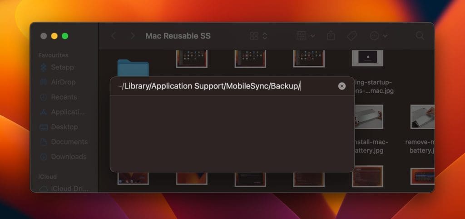Switch Finder view with icon grid button
Viewport: 465px width, 219px height.
(254, 36)
